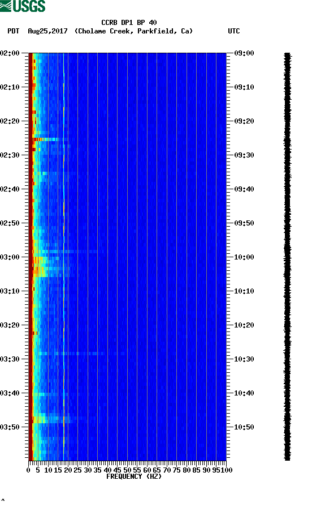Click the 10:10 UTC time label
Viewport: 312px width, 506px height.
(244, 291)
